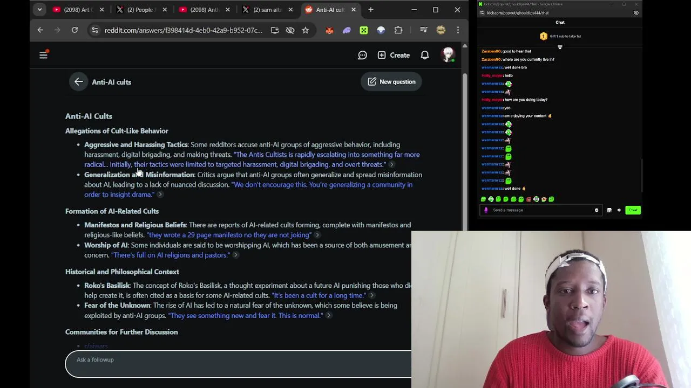Click install app icon in address bar
This screenshot has width=691, height=388.
click(x=275, y=30)
